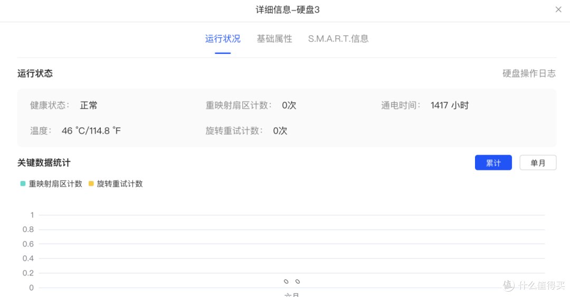The width and height of the screenshot is (570, 297).
Task: Click the 关键数据统计 section heading
Action: coord(44,162)
